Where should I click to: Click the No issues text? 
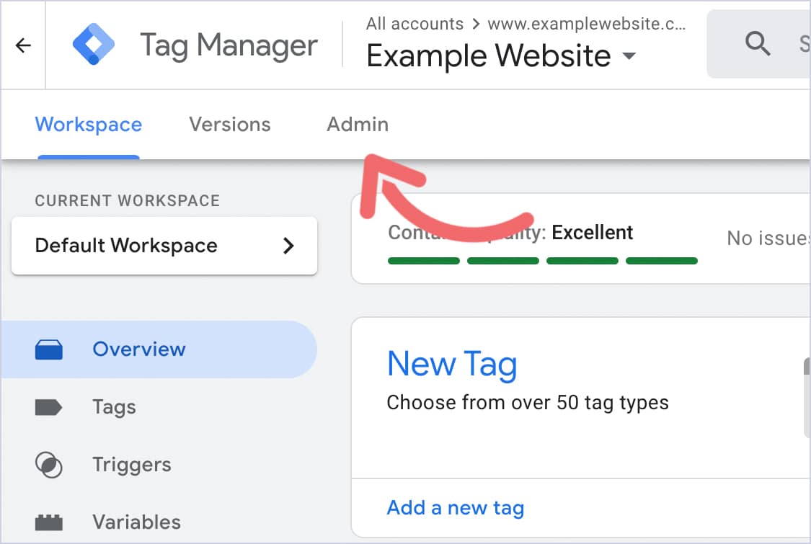[x=768, y=238]
